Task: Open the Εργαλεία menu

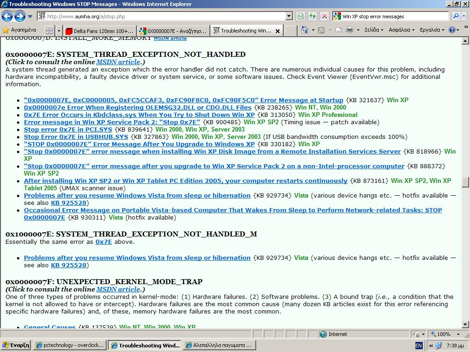Action: [432, 30]
